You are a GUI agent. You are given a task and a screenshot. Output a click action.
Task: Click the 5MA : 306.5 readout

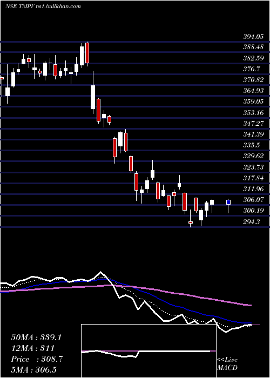tap(33, 369)
